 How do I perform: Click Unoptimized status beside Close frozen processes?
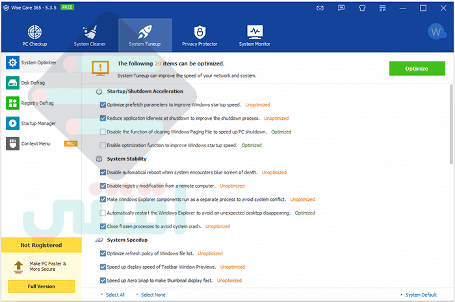pyautogui.click(x=218, y=226)
